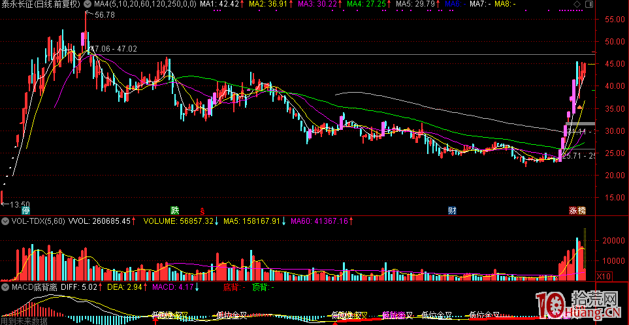Click the stock title 泰永长征(日线.前复权)
Viewport: 629px width, 325px height.
tap(41, 5)
